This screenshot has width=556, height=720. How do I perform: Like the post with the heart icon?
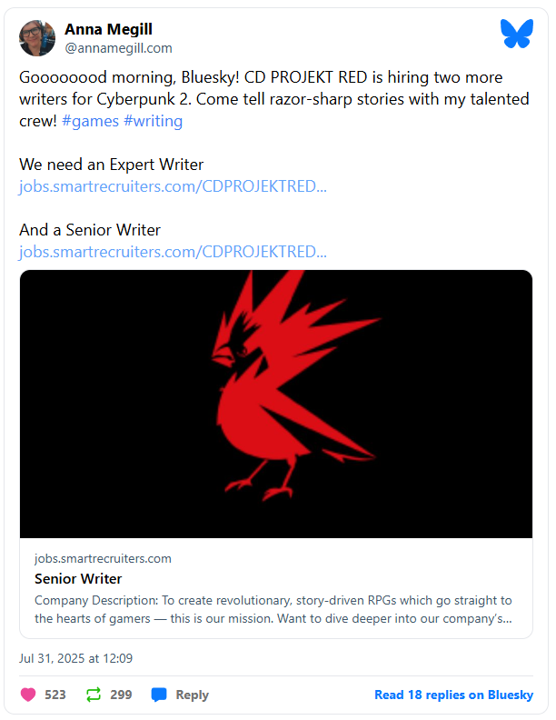point(28,695)
